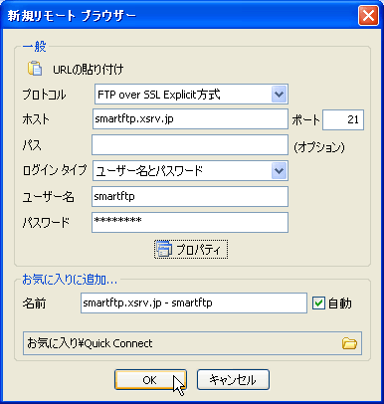384x404 pixels.
Task: Click the パスワード label
Action: click(x=46, y=222)
